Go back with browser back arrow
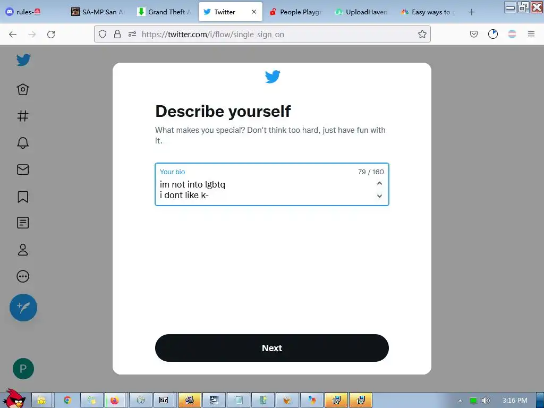The width and height of the screenshot is (544, 408). coord(13,35)
